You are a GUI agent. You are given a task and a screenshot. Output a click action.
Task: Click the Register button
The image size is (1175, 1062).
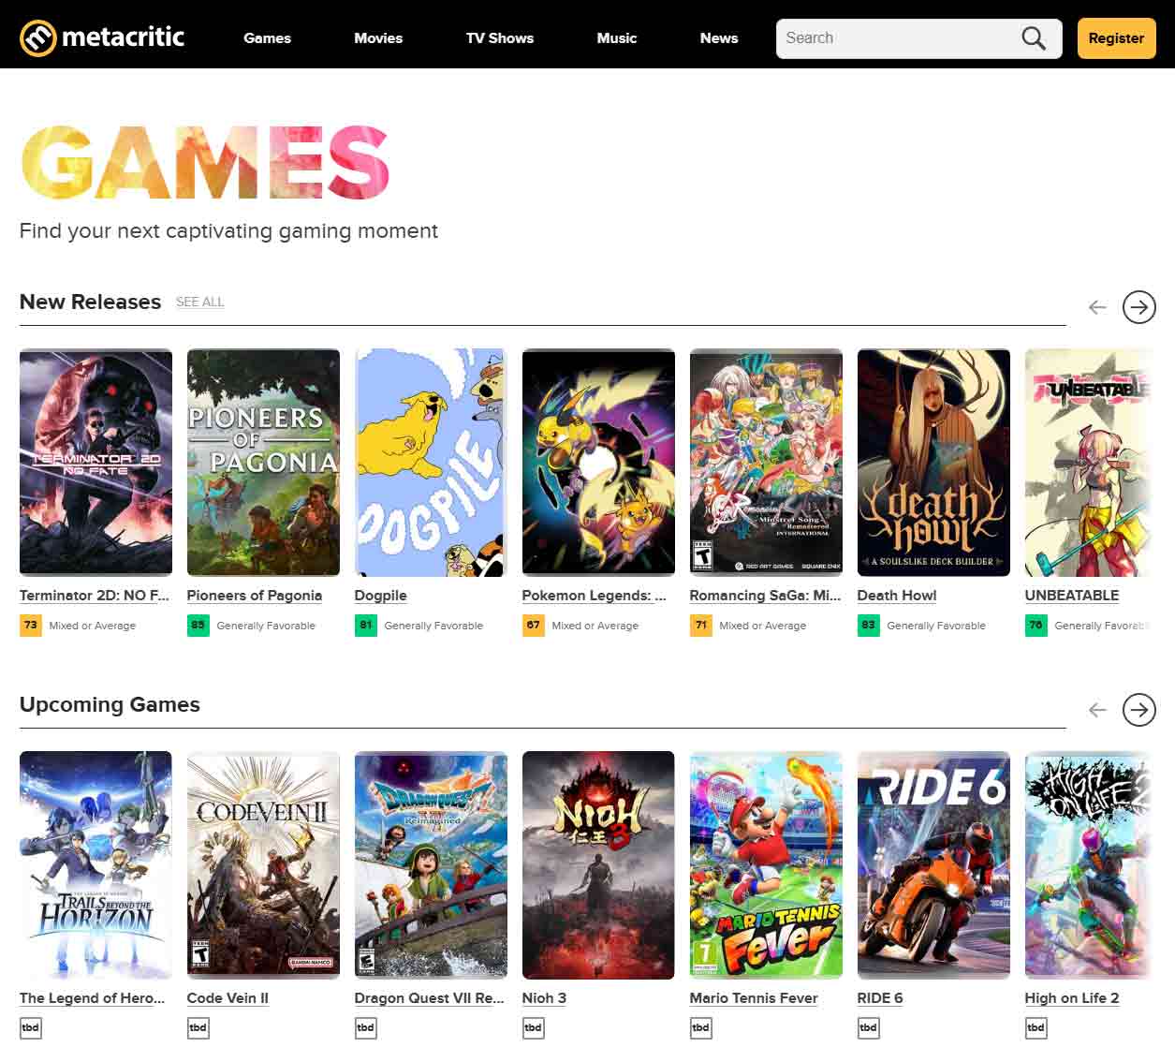[1116, 38]
